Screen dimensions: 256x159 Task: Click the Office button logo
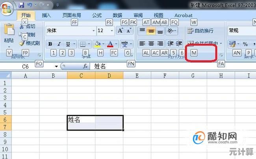7,8
